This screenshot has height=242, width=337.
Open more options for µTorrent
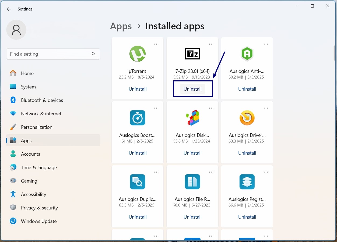[x=156, y=44]
